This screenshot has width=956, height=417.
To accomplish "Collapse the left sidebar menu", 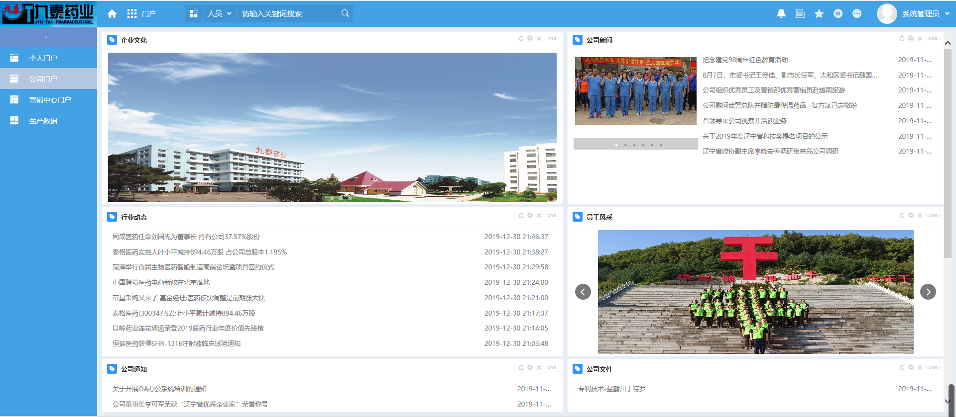I will coord(48,37).
